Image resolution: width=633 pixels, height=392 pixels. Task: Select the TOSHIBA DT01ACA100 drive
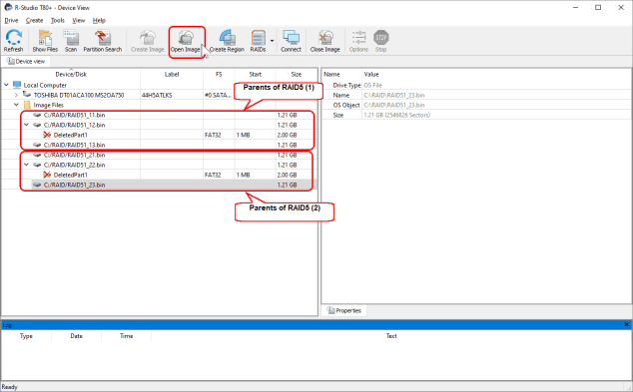tap(79, 95)
